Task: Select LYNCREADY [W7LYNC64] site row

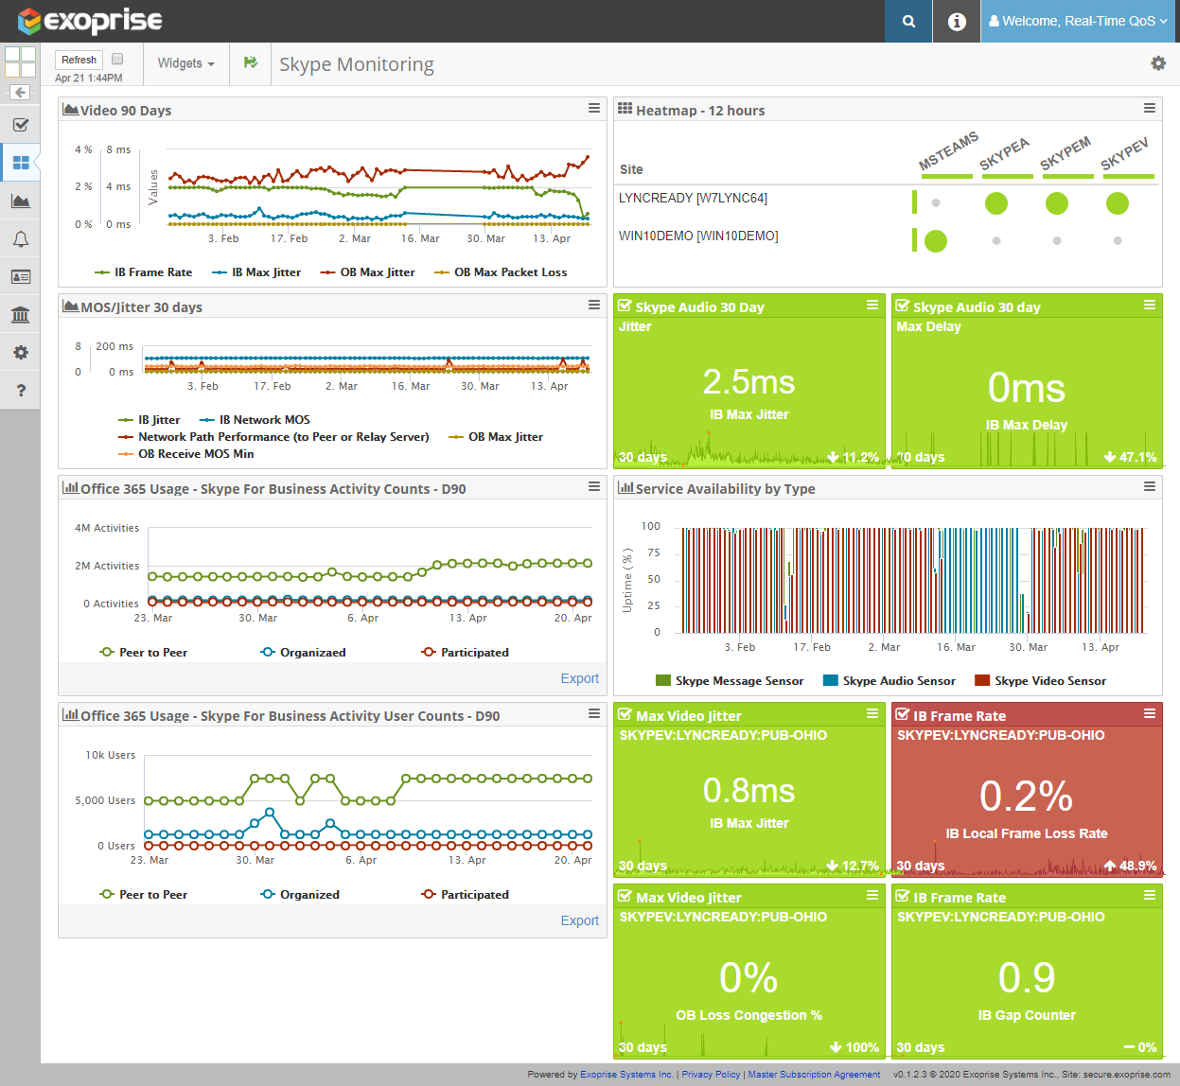Action: click(x=693, y=199)
